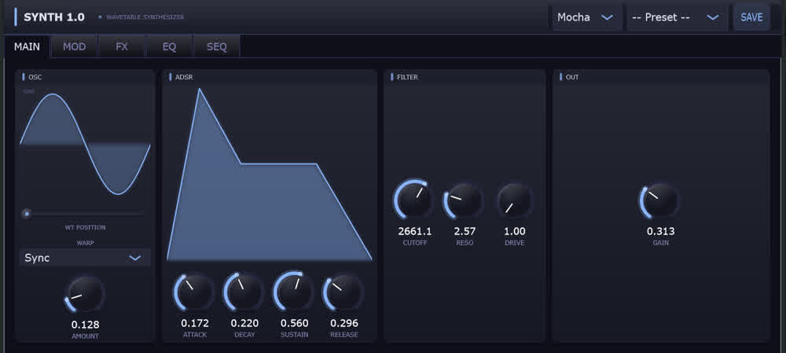The width and height of the screenshot is (786, 353).
Task: Switch to the EQ tab
Action: (x=169, y=46)
